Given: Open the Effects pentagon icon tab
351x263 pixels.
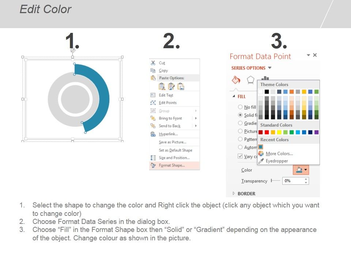Looking at the screenshot, I should coord(250,80).
